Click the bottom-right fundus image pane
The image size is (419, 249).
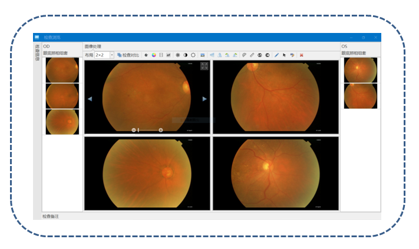pos(276,174)
